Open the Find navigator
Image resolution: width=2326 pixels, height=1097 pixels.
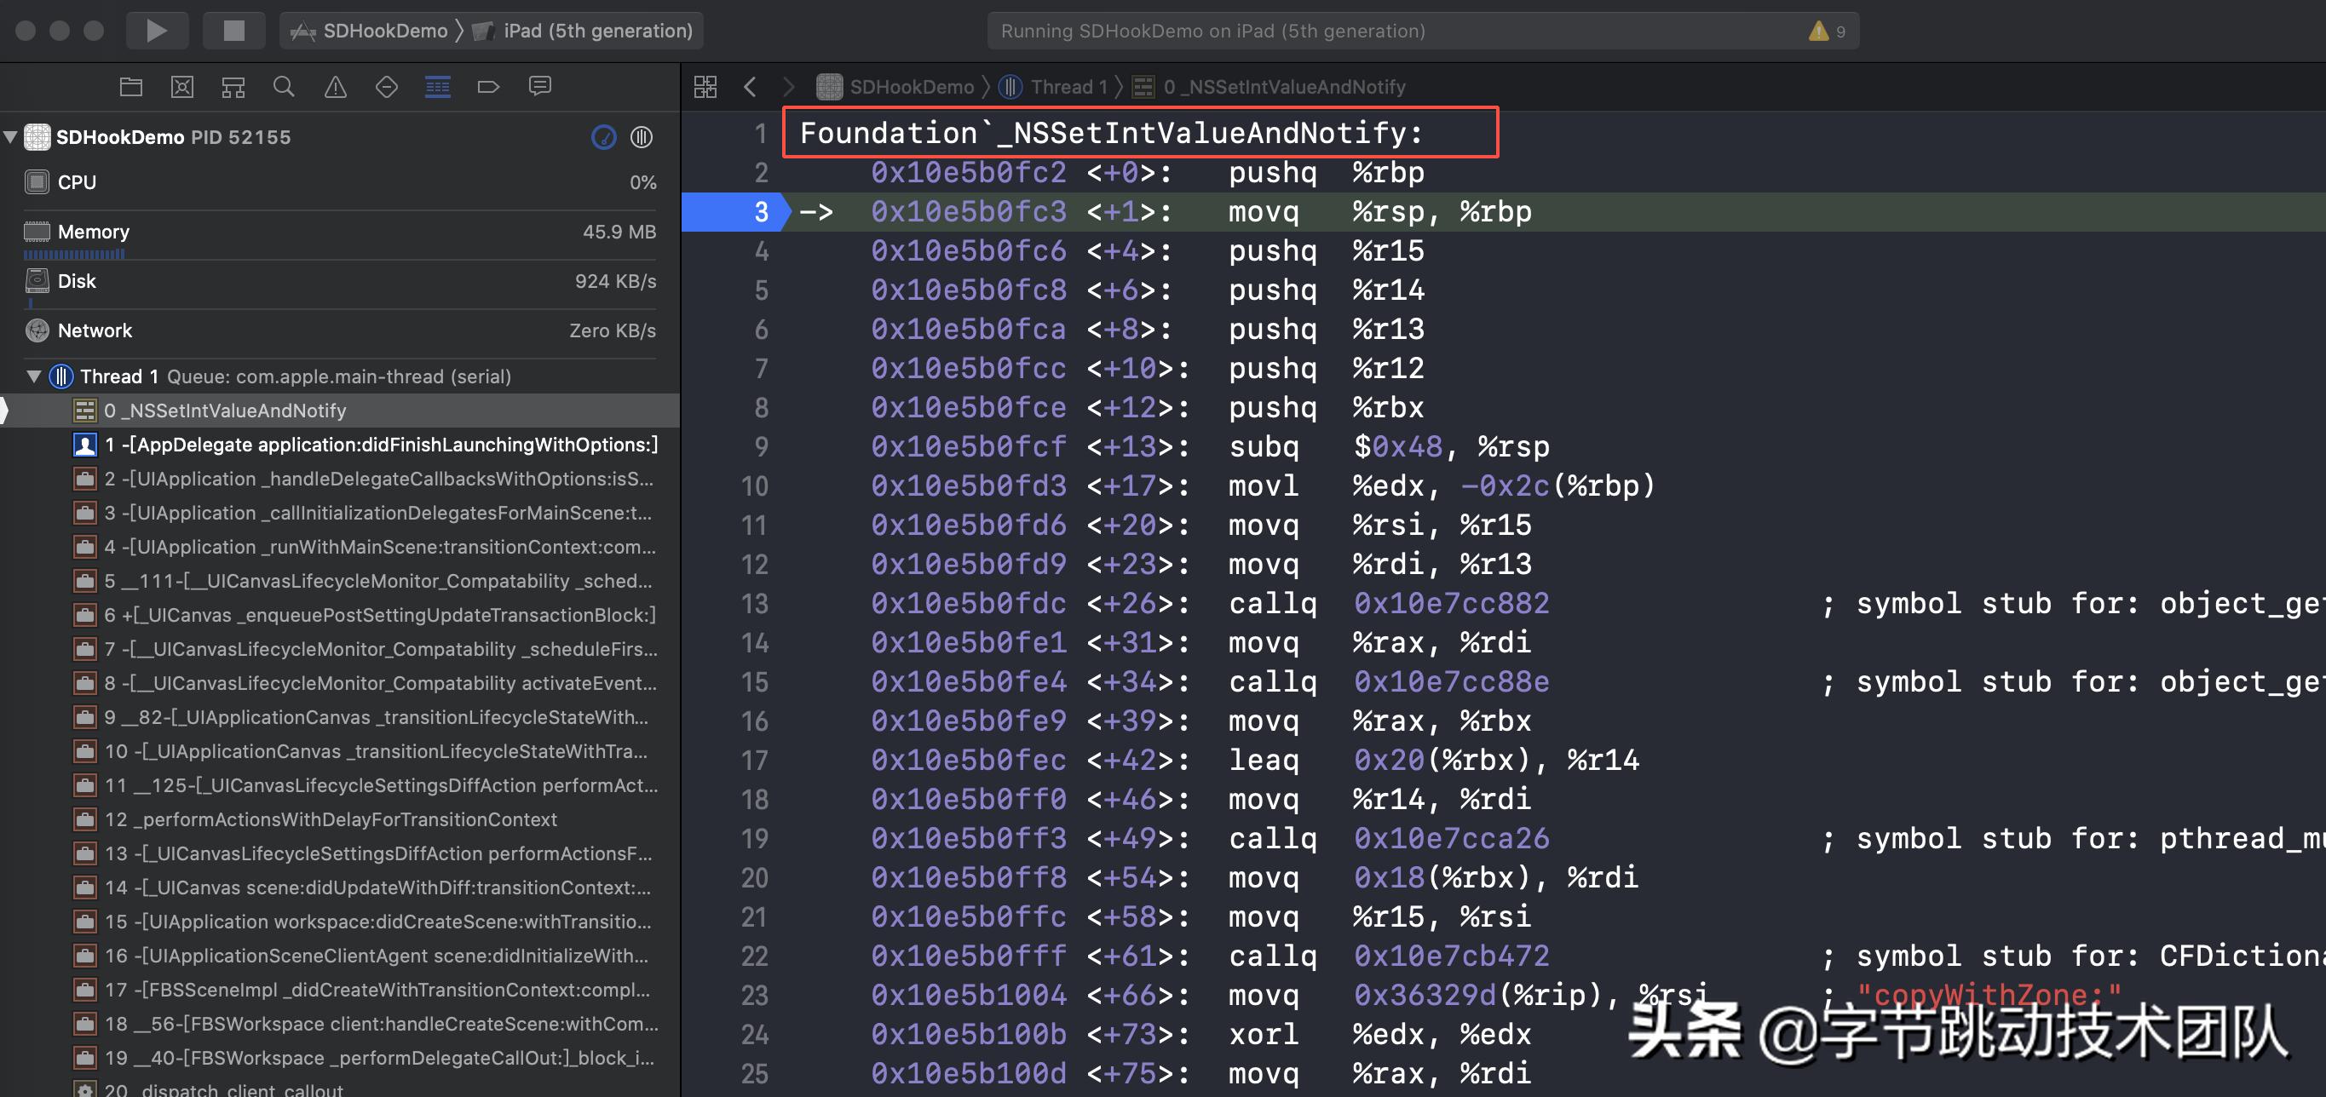pos(284,86)
